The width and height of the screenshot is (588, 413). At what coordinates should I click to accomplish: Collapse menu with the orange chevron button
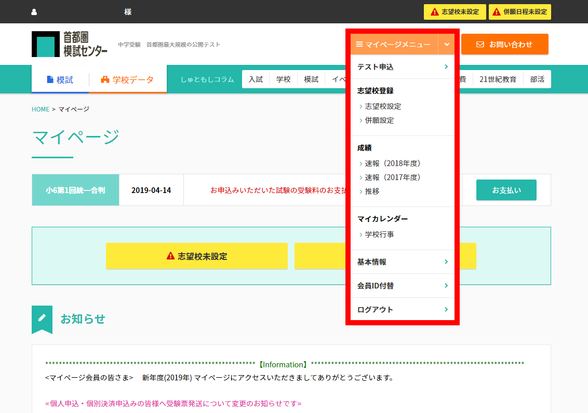tap(447, 45)
